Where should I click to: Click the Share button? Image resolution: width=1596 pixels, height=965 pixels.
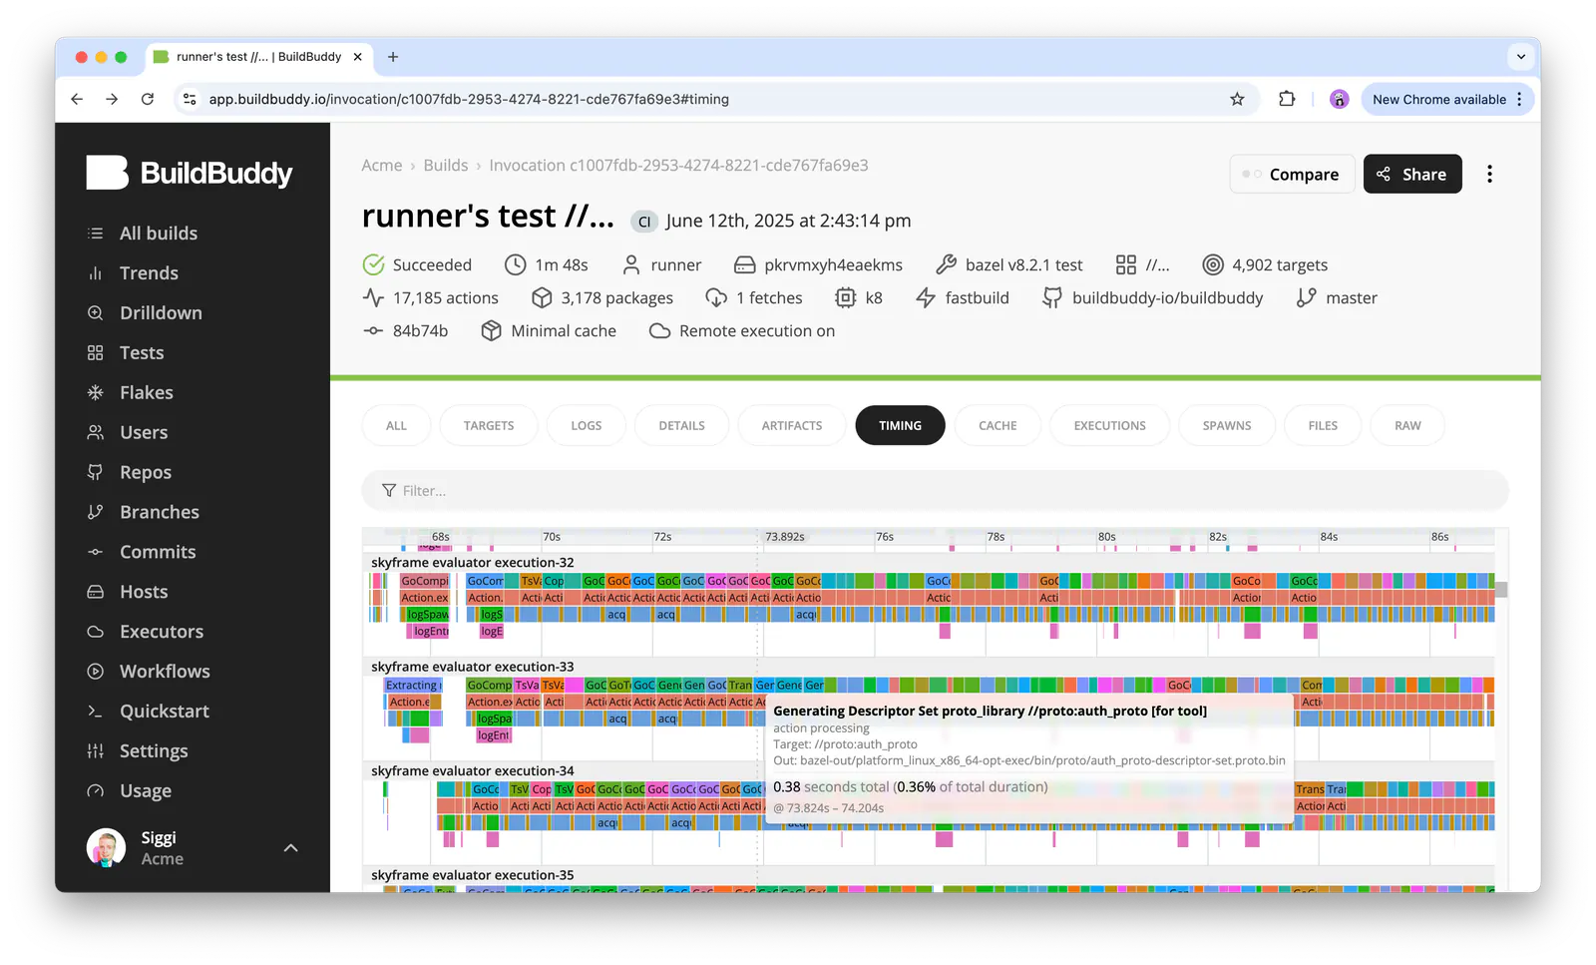click(1412, 174)
